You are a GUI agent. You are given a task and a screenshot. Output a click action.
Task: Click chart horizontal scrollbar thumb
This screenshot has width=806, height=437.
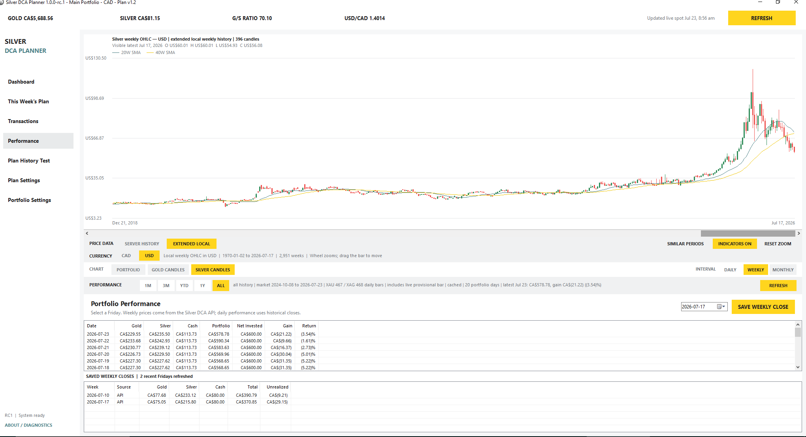pyautogui.click(x=748, y=233)
